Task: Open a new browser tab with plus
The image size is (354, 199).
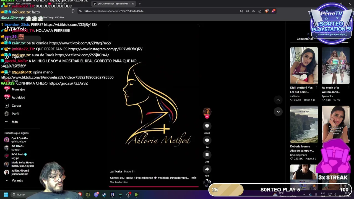Action: (140, 4)
